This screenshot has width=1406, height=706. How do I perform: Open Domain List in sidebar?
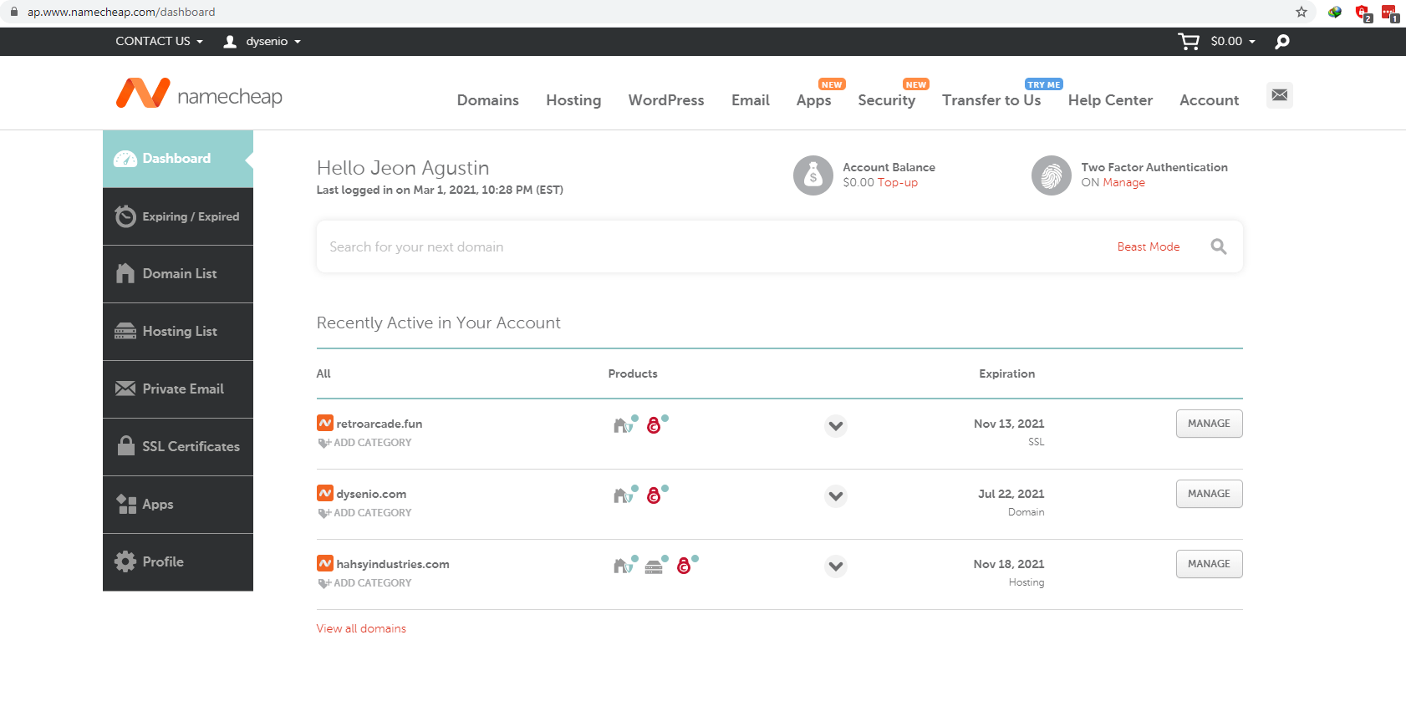(x=178, y=274)
